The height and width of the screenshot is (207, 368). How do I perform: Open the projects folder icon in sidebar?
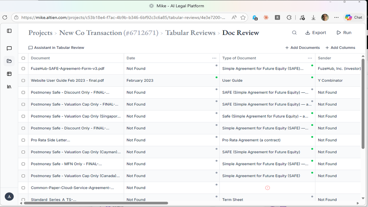9,61
